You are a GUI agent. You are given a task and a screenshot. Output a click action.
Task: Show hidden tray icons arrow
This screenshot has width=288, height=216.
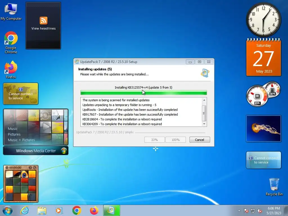click(239, 211)
